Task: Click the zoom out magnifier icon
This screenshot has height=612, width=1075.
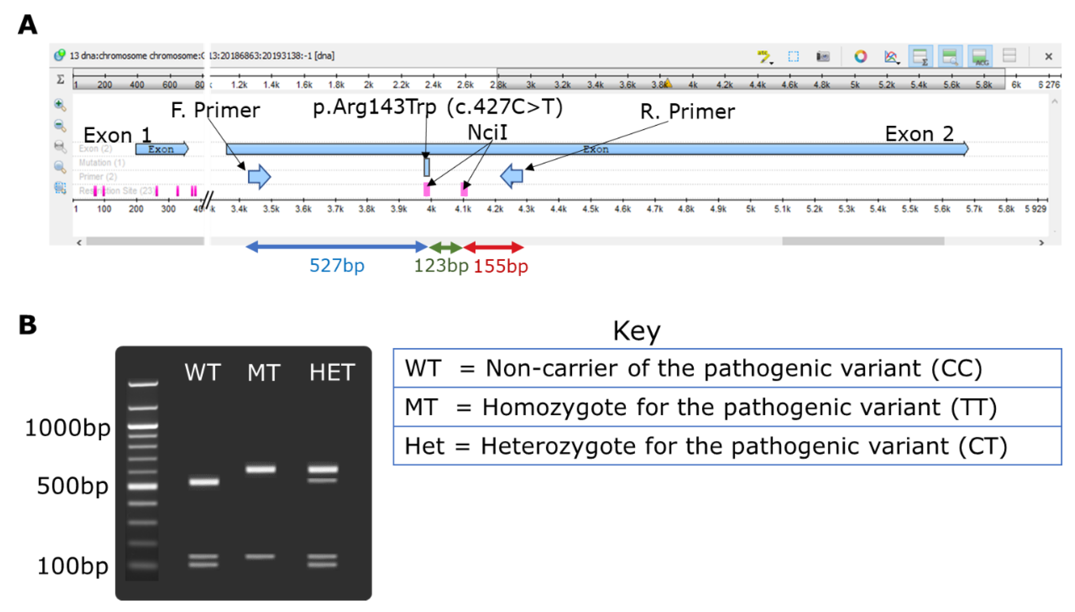Action: point(60,125)
